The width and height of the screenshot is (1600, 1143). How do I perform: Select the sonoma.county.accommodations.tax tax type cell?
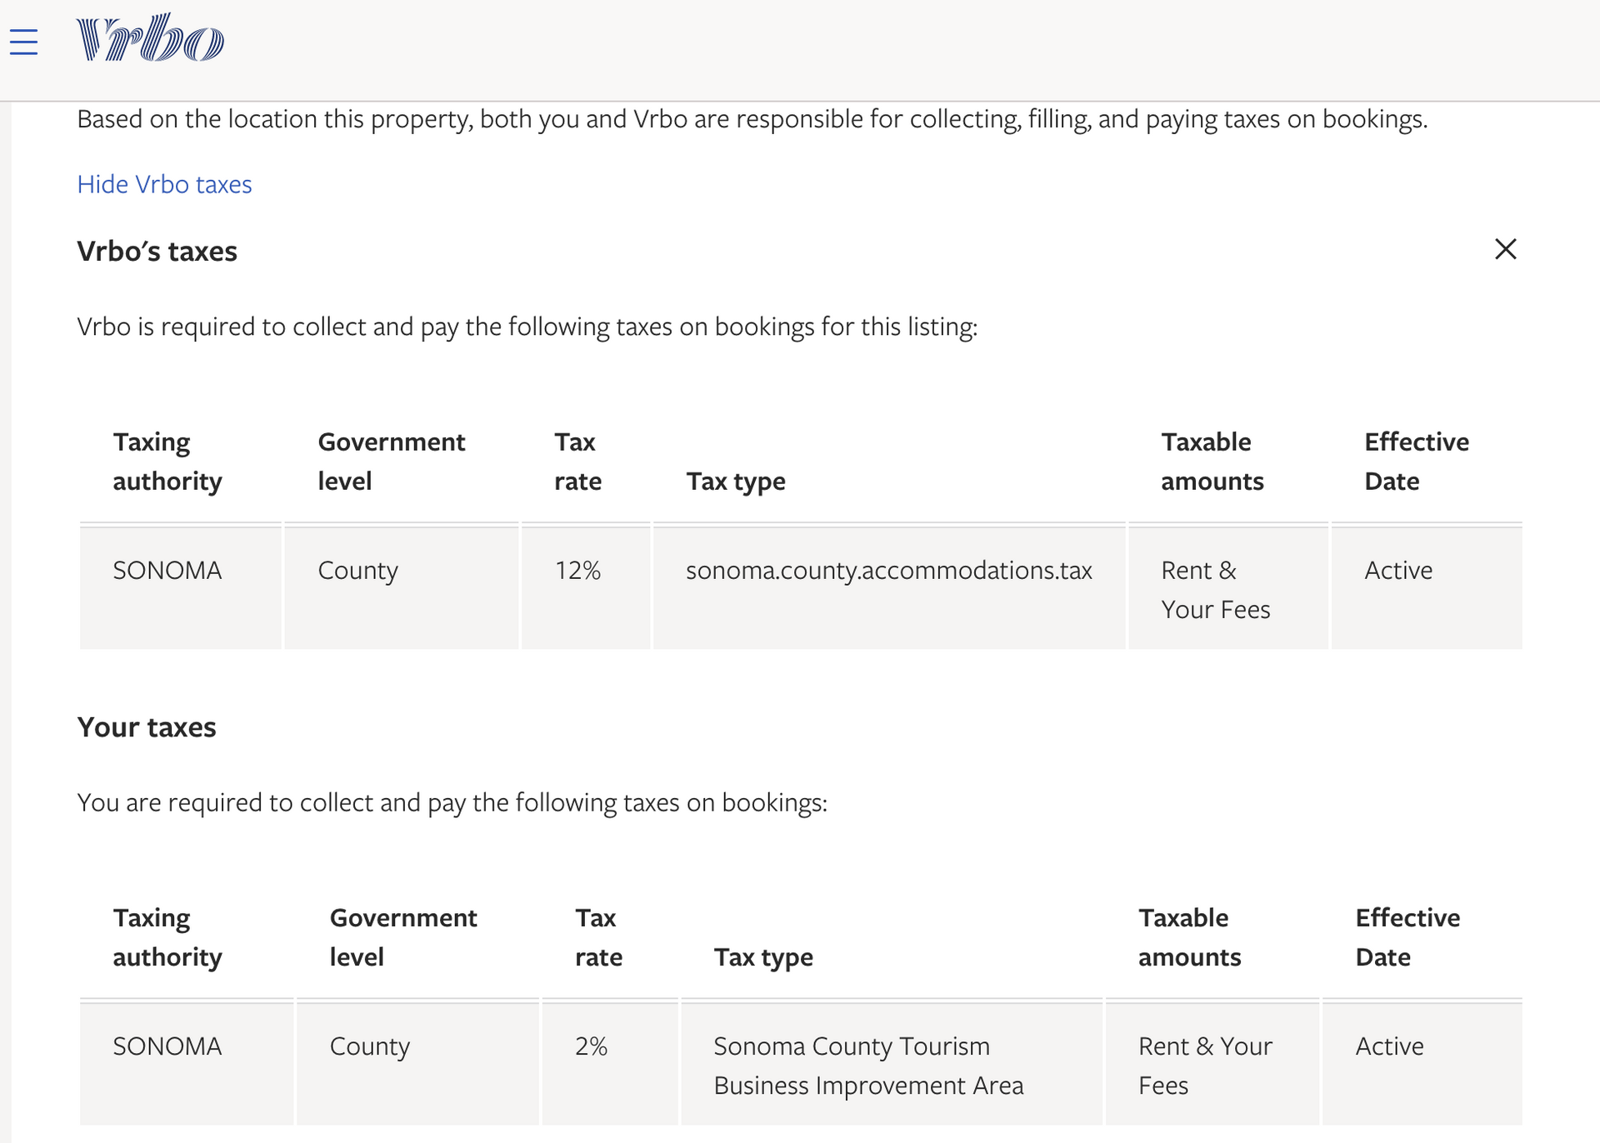click(x=888, y=571)
